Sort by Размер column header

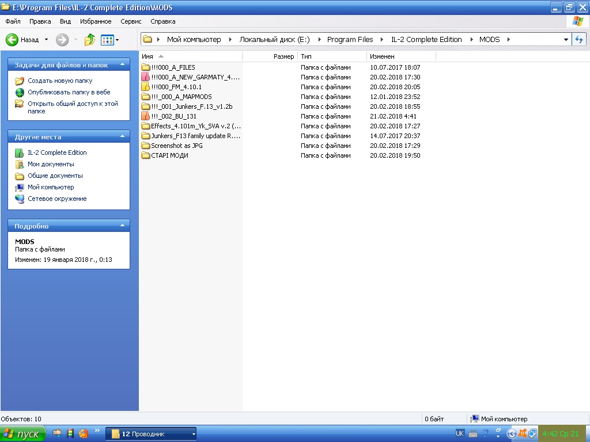[x=270, y=56]
